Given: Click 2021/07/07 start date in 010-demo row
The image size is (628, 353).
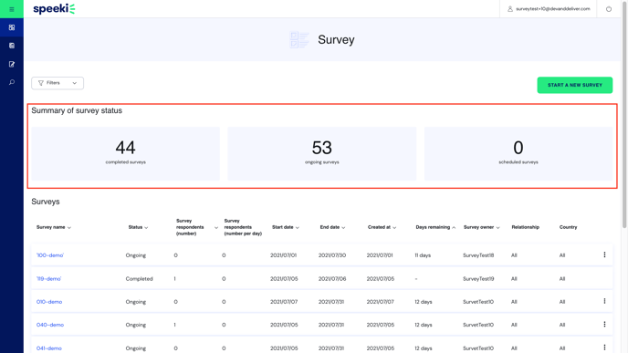Looking at the screenshot, I should [284, 302].
